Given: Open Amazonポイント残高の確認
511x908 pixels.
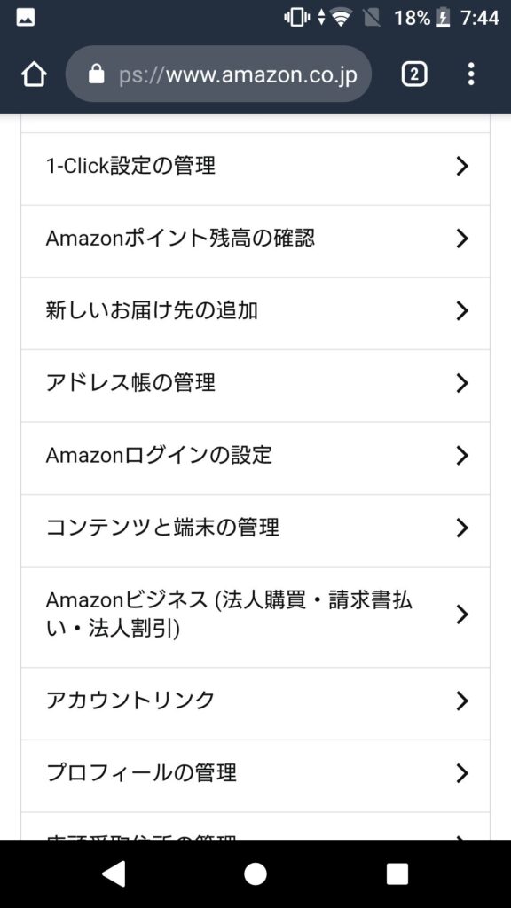Looking at the screenshot, I should pyautogui.click(x=255, y=241).
